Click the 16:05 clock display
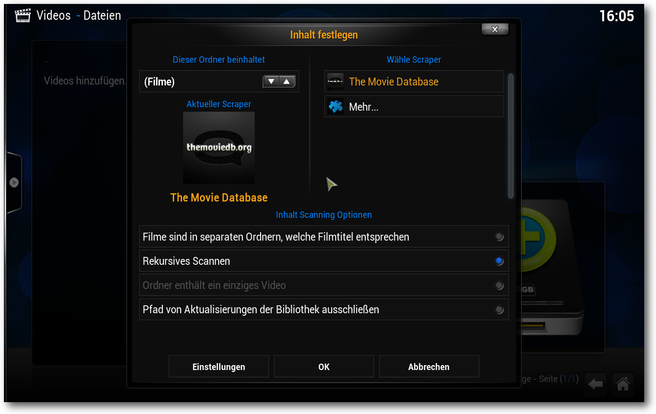656x414 pixels. tap(617, 16)
